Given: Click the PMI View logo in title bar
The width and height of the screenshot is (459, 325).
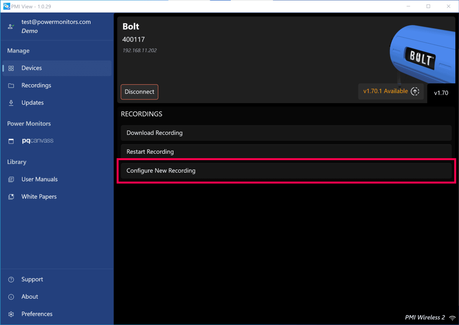Looking at the screenshot, I should 6,6.
